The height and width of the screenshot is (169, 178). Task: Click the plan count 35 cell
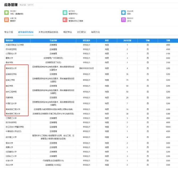tap(127, 74)
